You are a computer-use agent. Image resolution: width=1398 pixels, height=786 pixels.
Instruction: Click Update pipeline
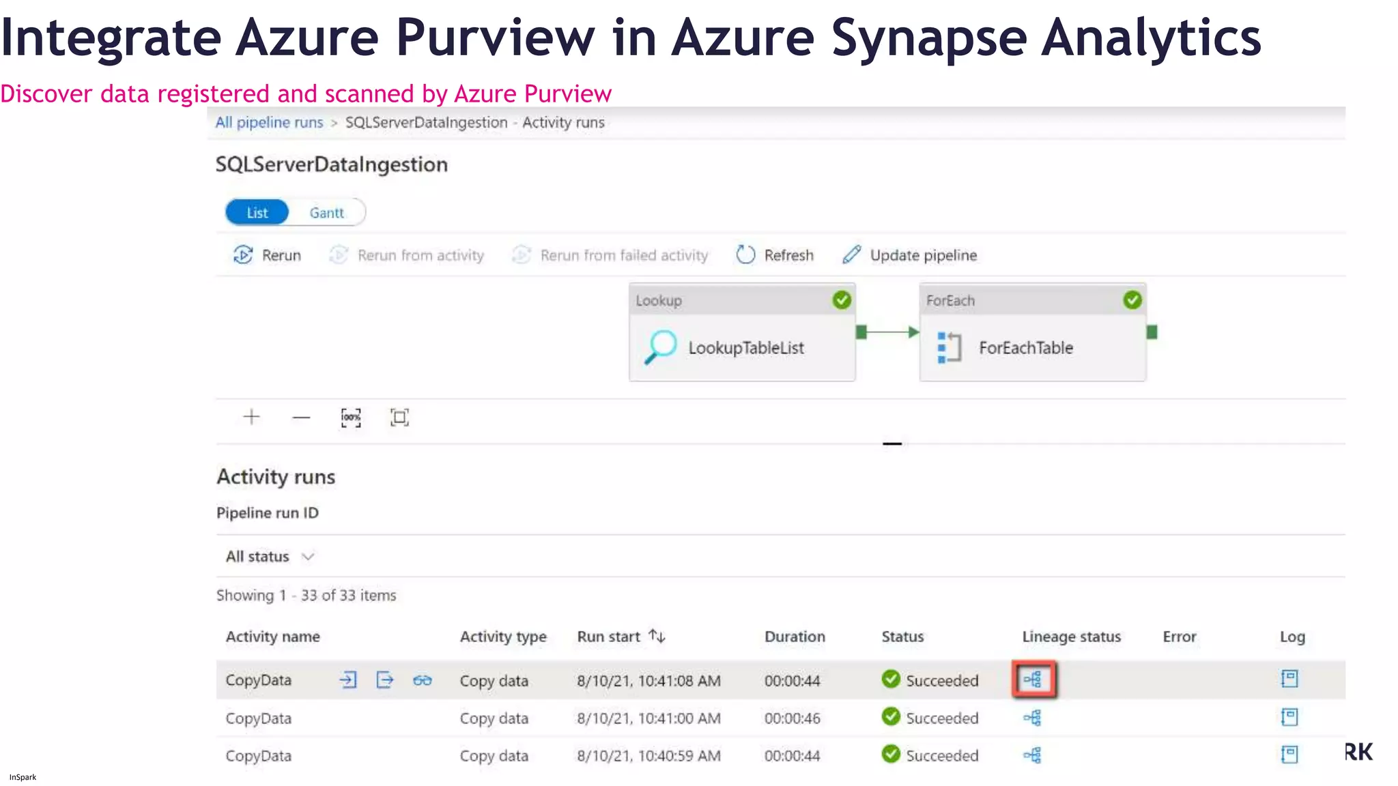(909, 255)
